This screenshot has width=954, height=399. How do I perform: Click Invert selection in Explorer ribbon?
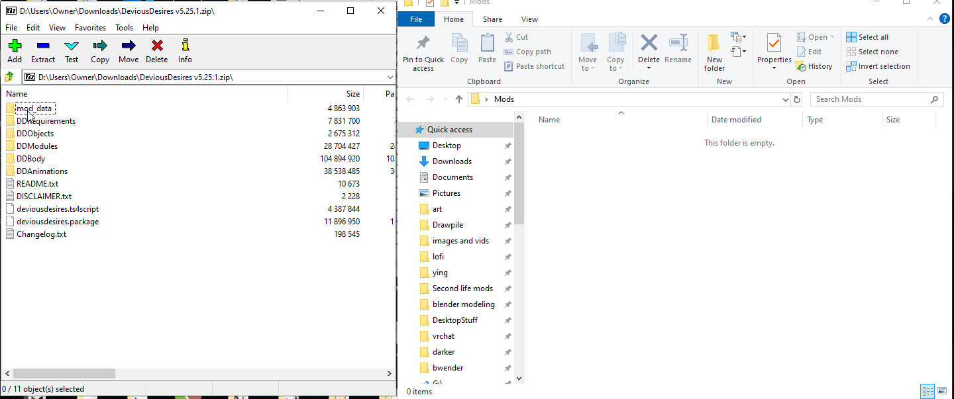tap(878, 66)
